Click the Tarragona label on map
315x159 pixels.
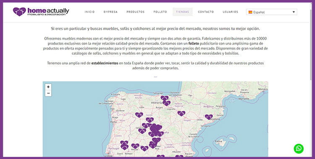tap(205, 126)
